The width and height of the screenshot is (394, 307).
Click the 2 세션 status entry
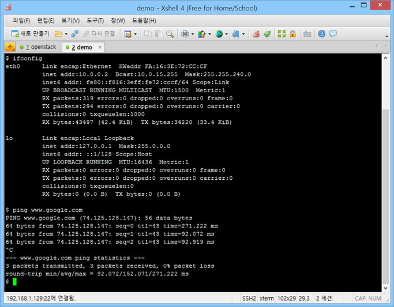pos(324,298)
